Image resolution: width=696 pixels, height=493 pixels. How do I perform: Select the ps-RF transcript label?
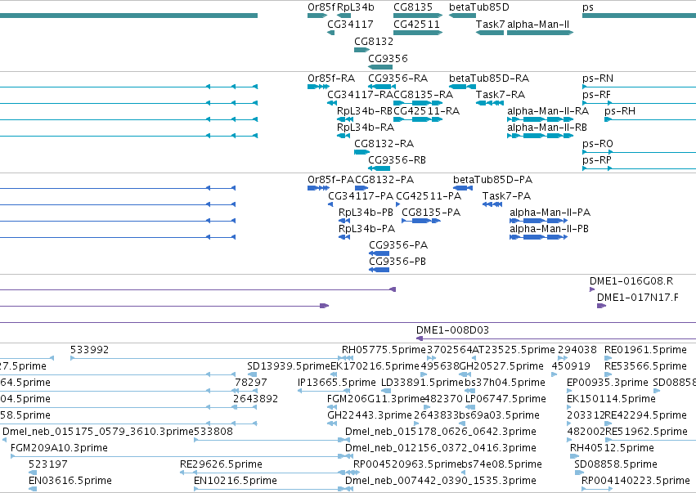596,95
